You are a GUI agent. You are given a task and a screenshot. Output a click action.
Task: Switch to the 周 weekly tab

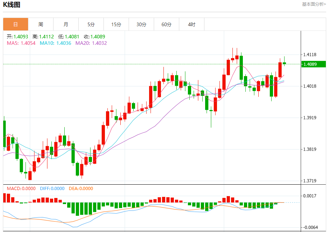point(41,24)
